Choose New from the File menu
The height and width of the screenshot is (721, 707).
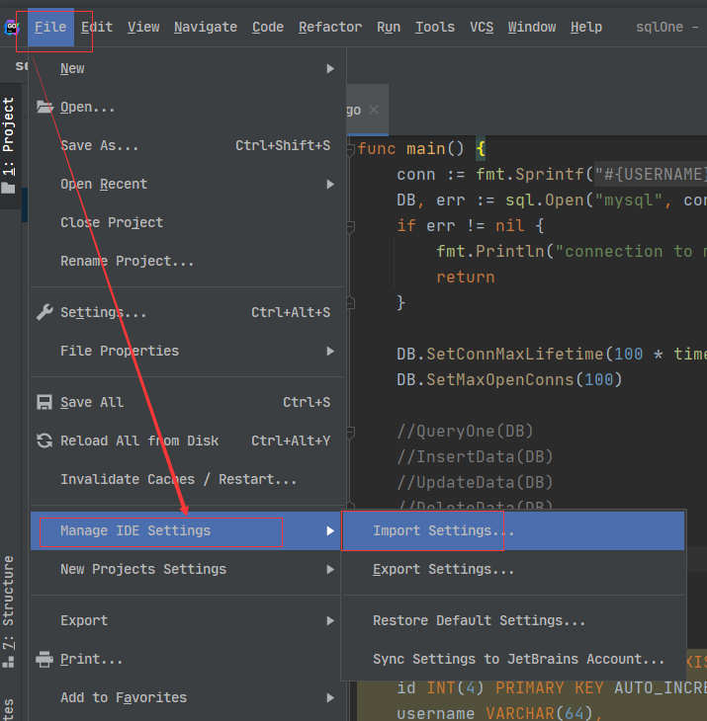point(187,68)
